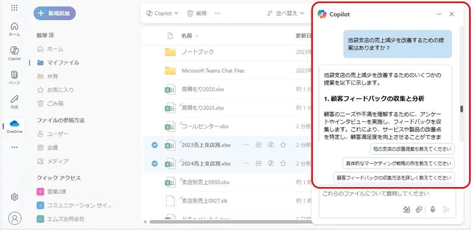
Task: Open Copilot for 2024売上支店別.xlsx row
Action: (270, 163)
